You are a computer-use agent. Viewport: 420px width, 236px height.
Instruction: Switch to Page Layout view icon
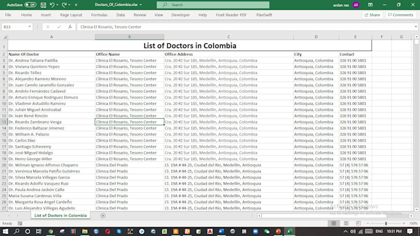(x=346, y=224)
